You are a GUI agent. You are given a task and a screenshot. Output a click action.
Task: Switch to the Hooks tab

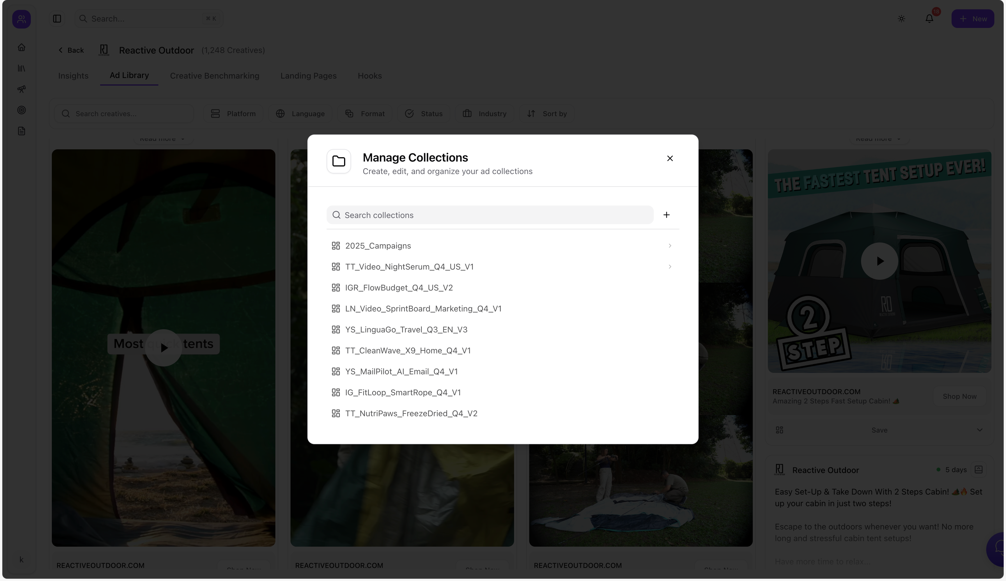(x=369, y=76)
